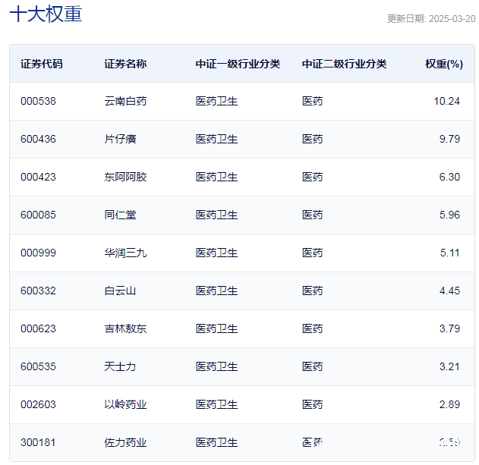
Task: Click the 中证一级行业分类 column header
Action: tap(238, 64)
